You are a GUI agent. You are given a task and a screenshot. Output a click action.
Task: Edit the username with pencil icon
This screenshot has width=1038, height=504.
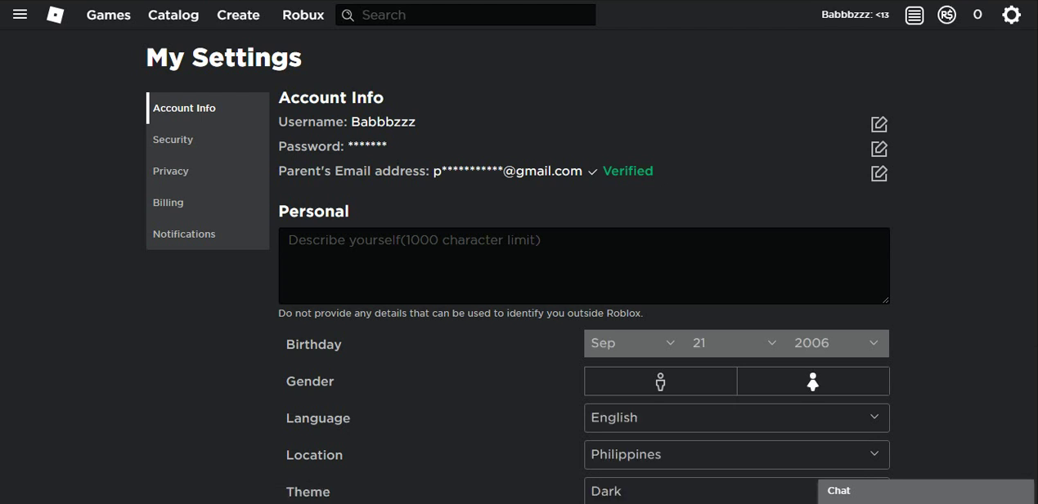pos(879,124)
